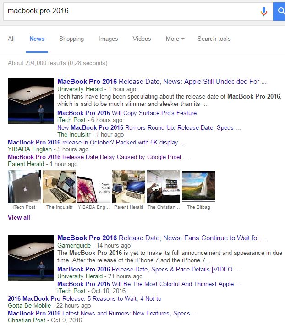Click the View all link
The height and width of the screenshot is (326, 285).
[x=19, y=217]
